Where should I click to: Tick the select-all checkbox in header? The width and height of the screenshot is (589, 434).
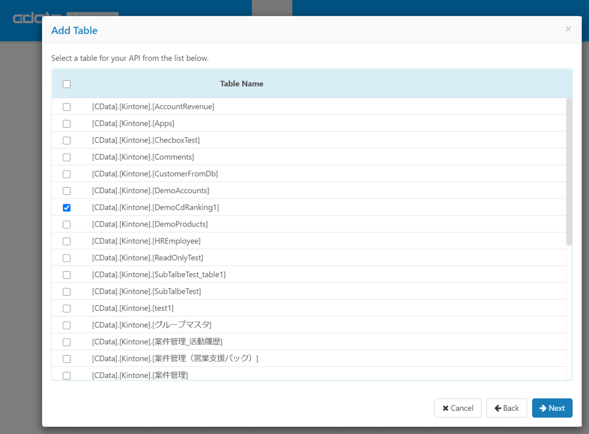pos(67,84)
